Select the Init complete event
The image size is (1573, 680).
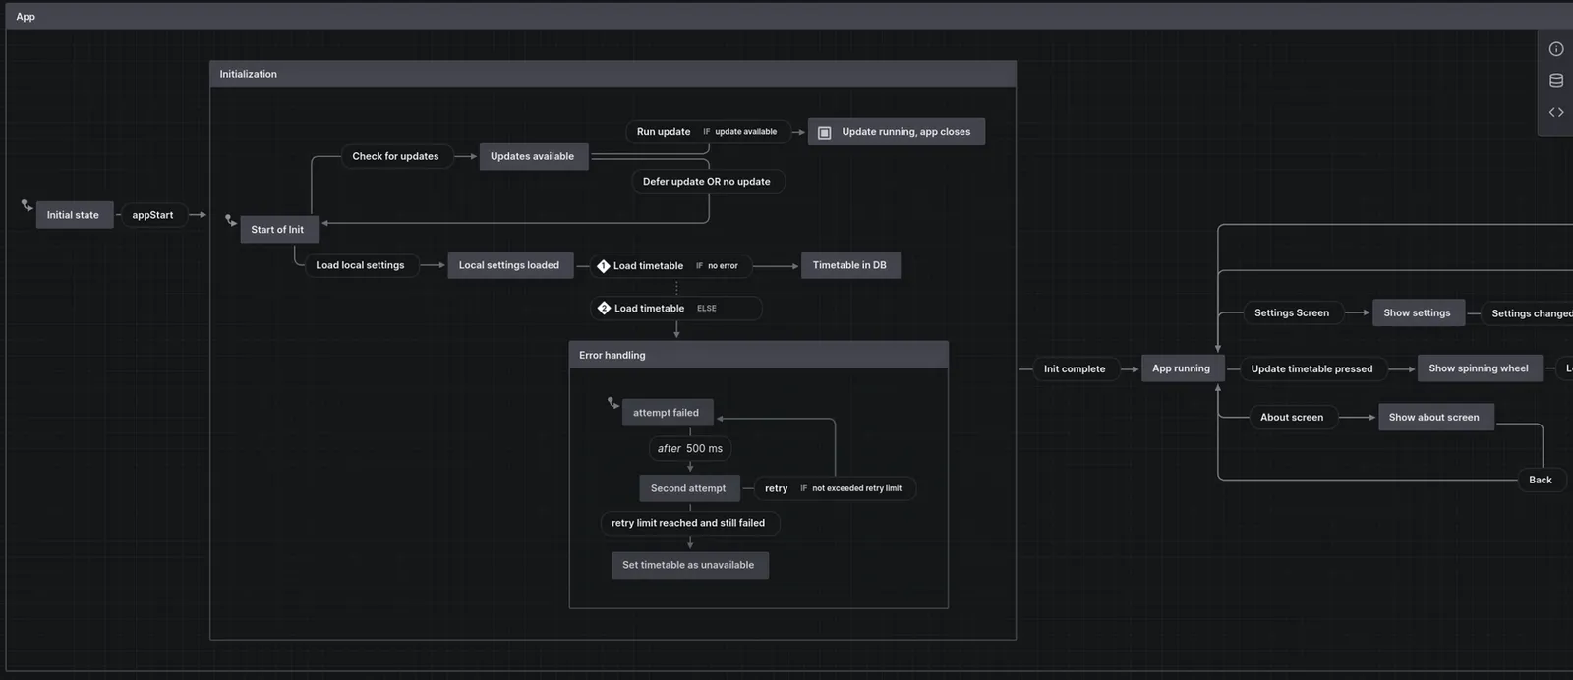pos(1076,369)
